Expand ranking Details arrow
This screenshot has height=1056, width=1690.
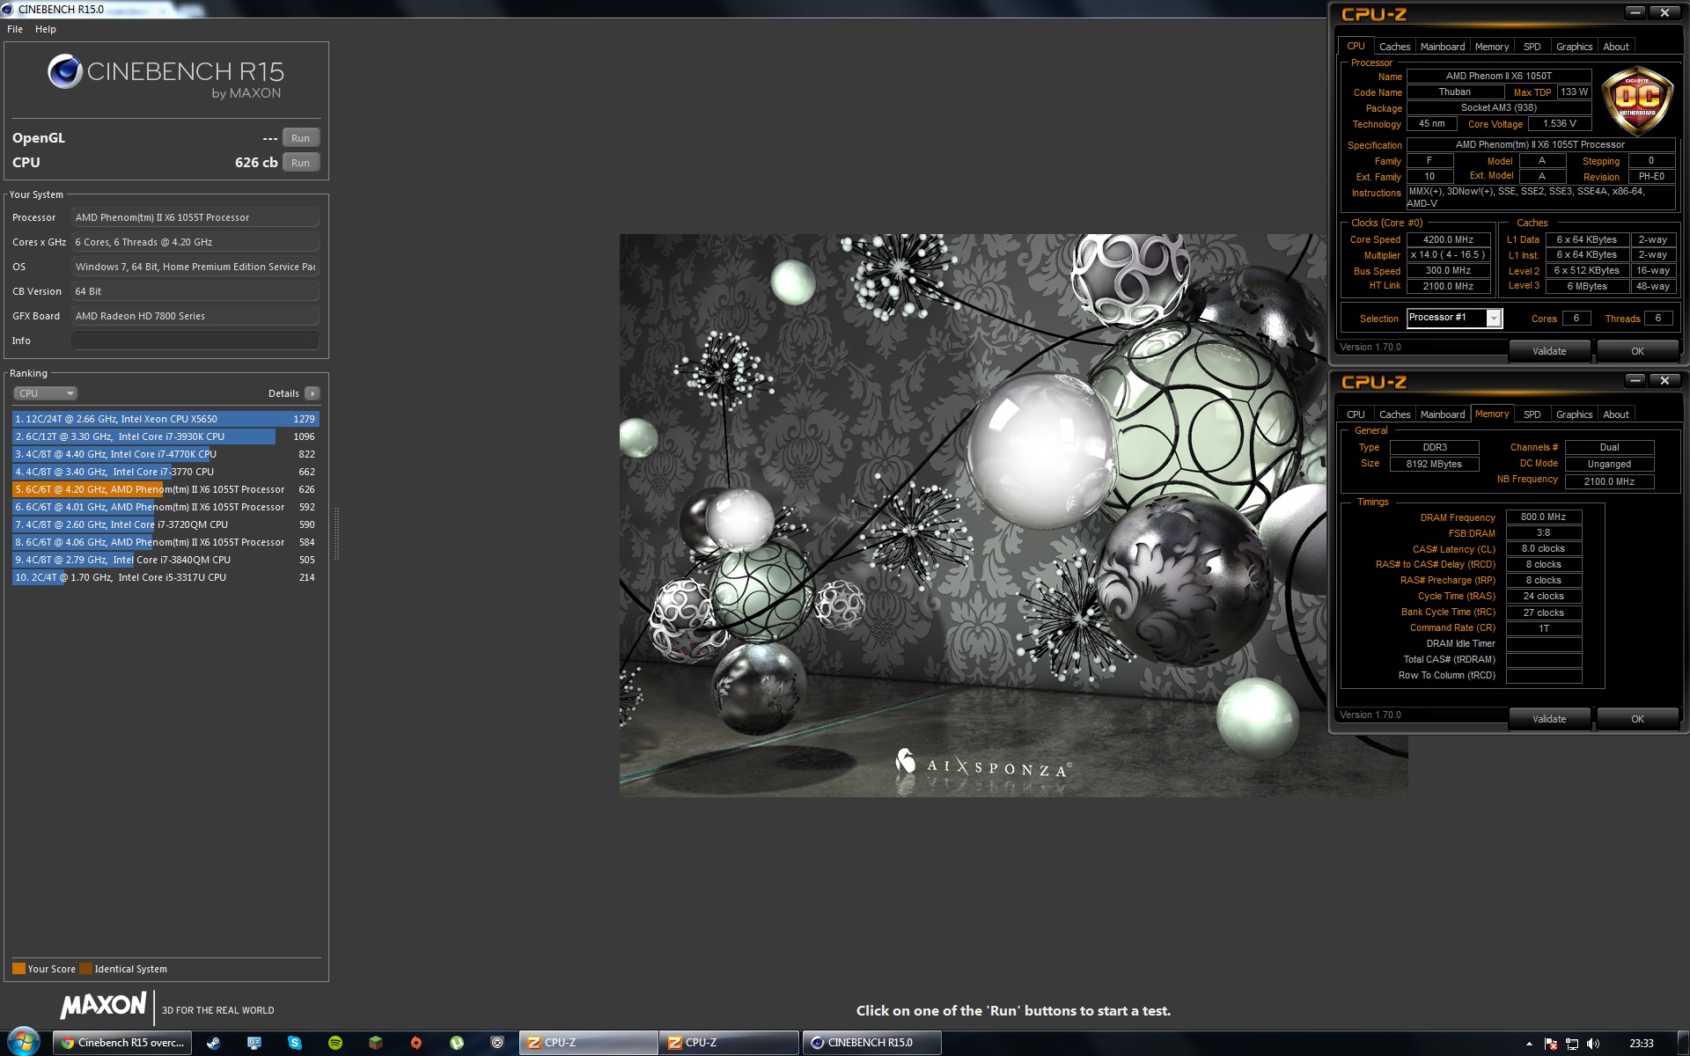pyautogui.click(x=312, y=393)
